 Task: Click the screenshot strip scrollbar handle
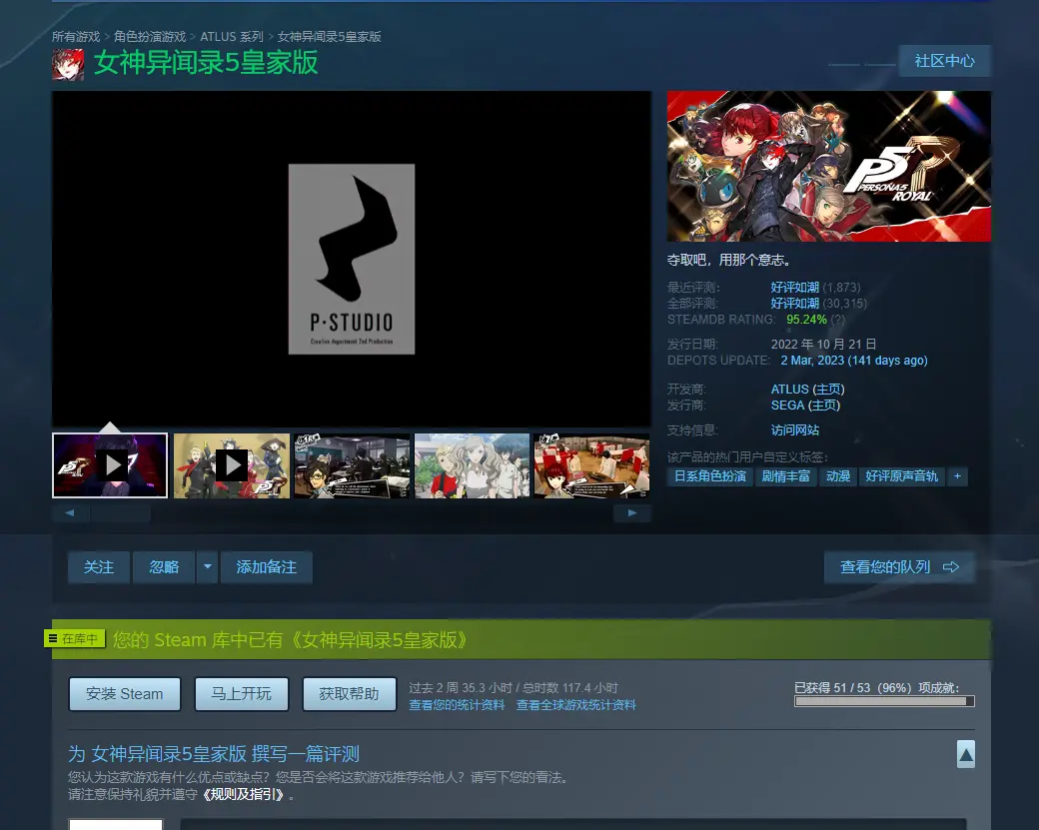[121, 513]
